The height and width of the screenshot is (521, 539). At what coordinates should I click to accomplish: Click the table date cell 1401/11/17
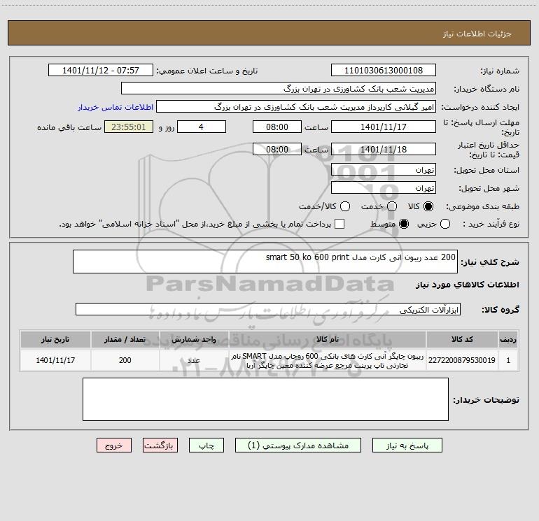click(55, 360)
